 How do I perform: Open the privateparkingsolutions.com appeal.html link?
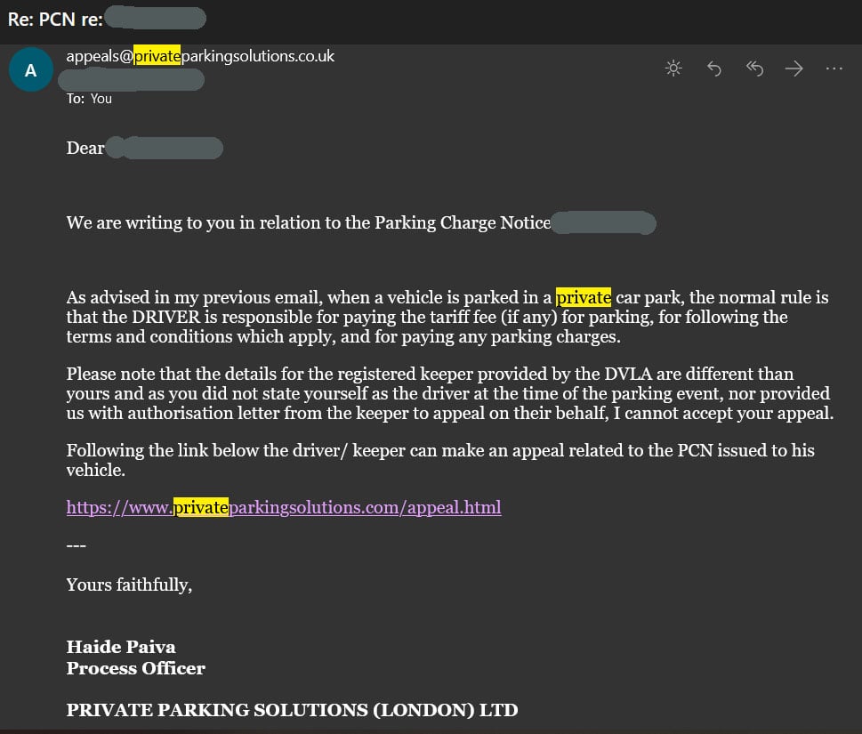coord(284,508)
